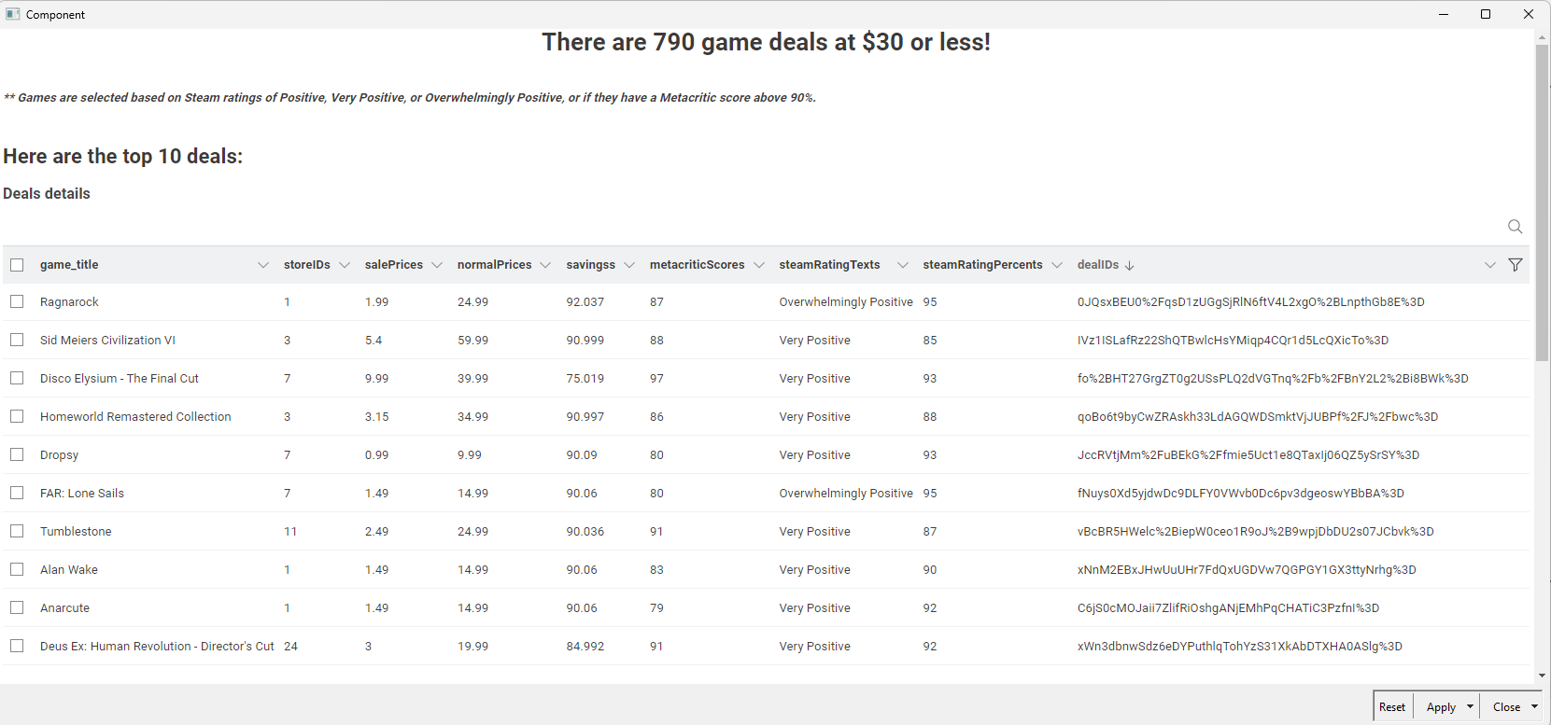This screenshot has height=725, width=1551.
Task: Sort by the steamRatingPercents column header
Action: [983, 265]
